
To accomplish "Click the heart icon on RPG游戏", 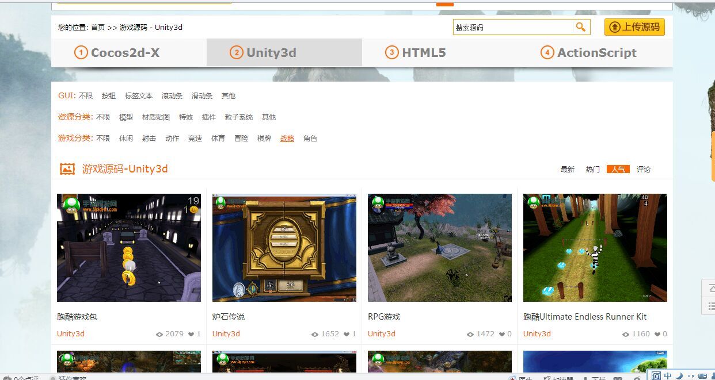I will pyautogui.click(x=502, y=334).
